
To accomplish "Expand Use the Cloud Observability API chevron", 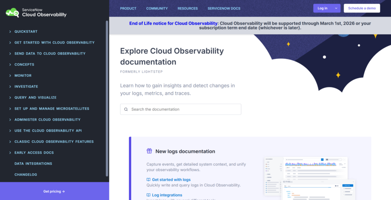I will [10, 131].
